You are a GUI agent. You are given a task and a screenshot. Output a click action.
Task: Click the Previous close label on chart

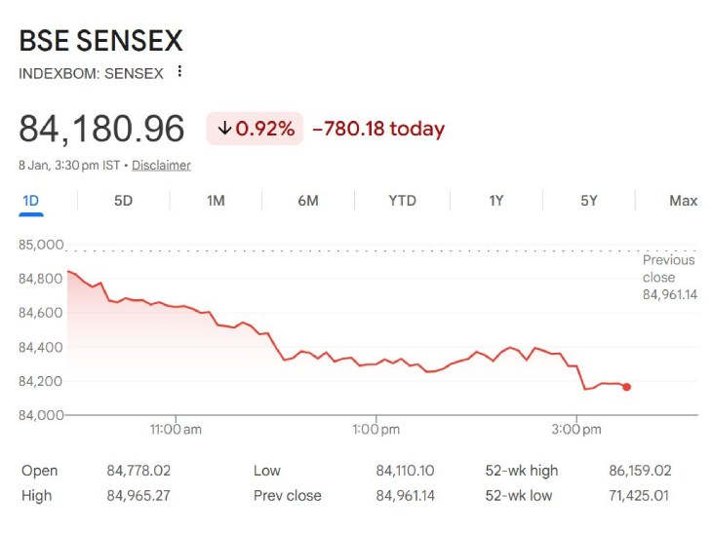click(669, 268)
